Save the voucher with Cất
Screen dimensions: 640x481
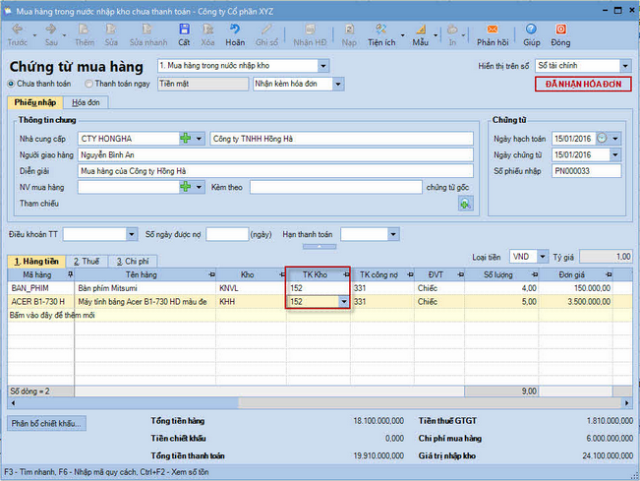pyautogui.click(x=184, y=34)
